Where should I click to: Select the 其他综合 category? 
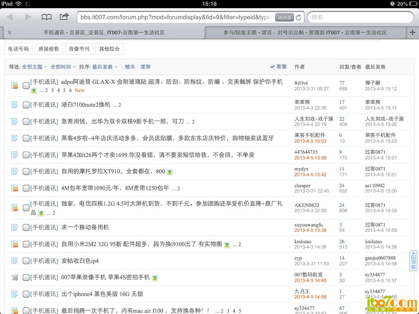coord(109,49)
